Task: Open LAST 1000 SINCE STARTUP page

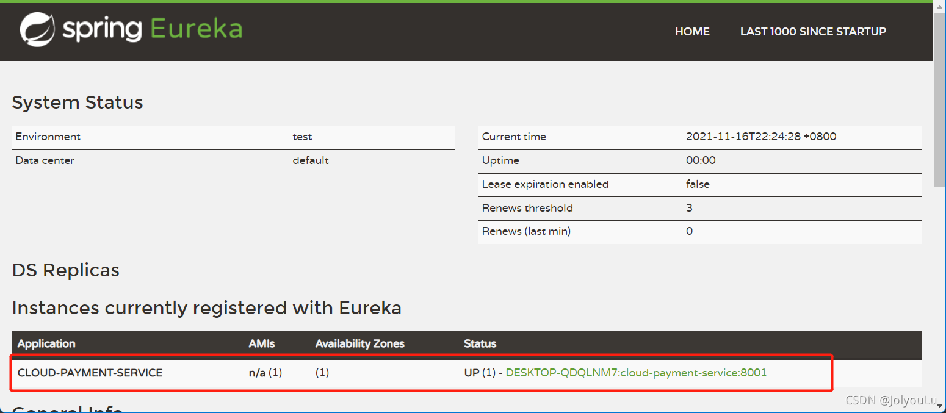Action: click(813, 32)
